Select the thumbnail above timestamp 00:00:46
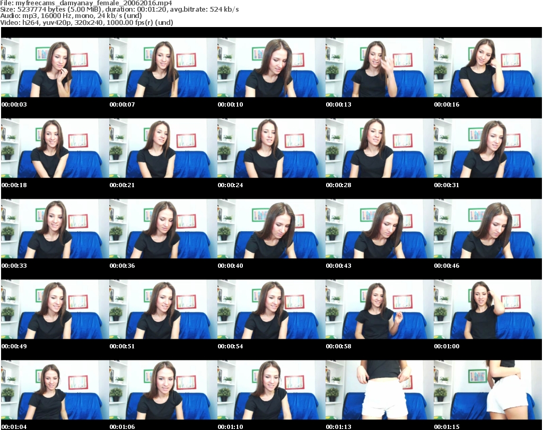The image size is (543, 430). [488, 229]
